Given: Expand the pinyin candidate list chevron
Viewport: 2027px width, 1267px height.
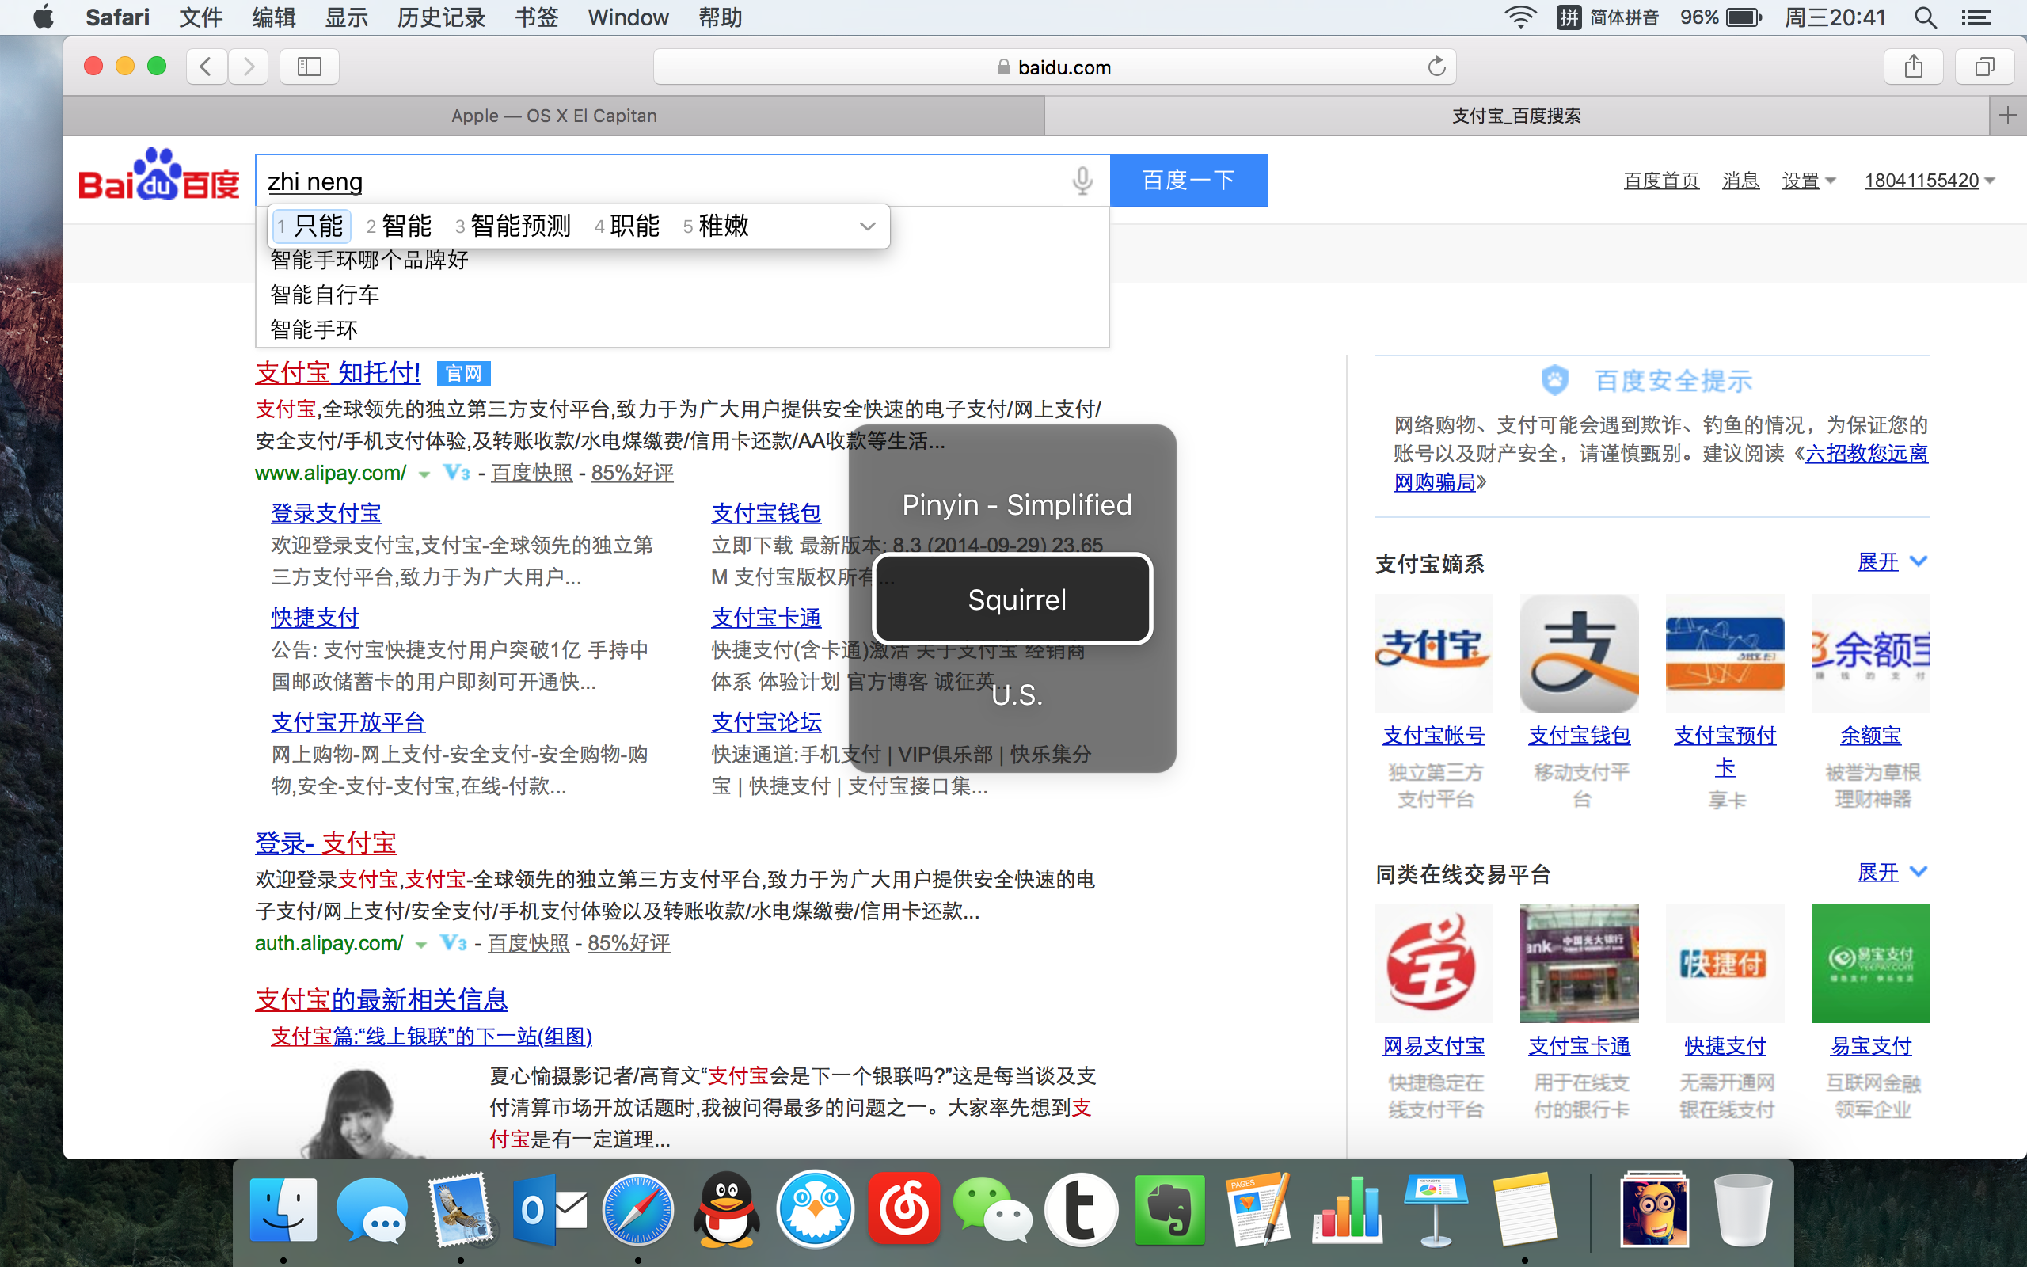Looking at the screenshot, I should coord(868,226).
